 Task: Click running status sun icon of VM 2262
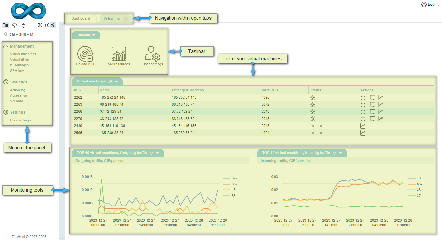click(312, 97)
